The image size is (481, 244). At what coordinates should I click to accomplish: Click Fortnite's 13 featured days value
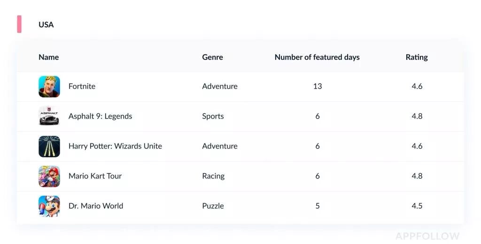pyautogui.click(x=318, y=86)
